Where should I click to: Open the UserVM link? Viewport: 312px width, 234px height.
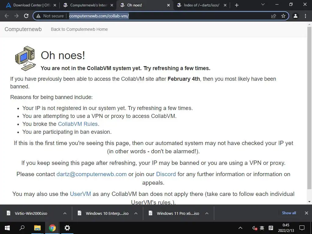[x=80, y=194]
